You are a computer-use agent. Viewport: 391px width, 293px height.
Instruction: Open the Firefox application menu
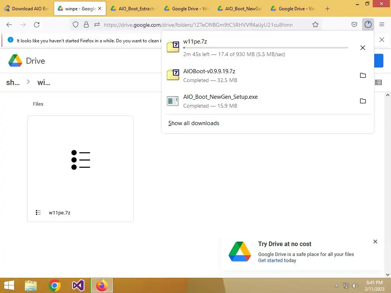(381, 24)
